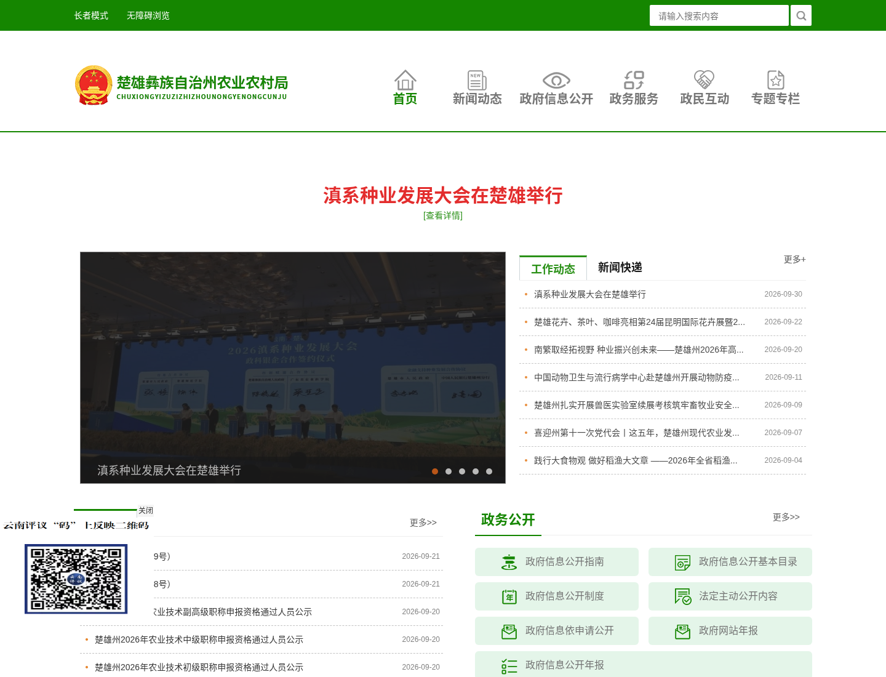This screenshot has height=677, width=886.
Task: Open 更多+ beside news tabs
Action: tap(794, 259)
